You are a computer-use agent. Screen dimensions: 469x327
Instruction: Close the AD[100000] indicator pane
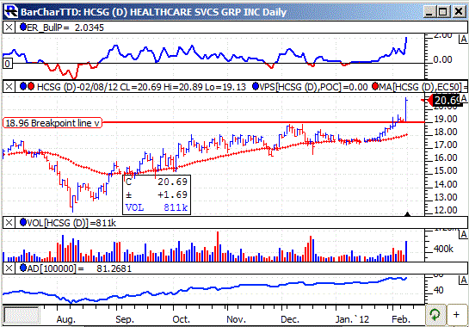tap(9, 268)
